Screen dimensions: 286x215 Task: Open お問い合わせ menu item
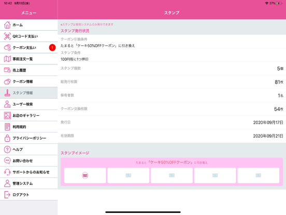click(29, 160)
